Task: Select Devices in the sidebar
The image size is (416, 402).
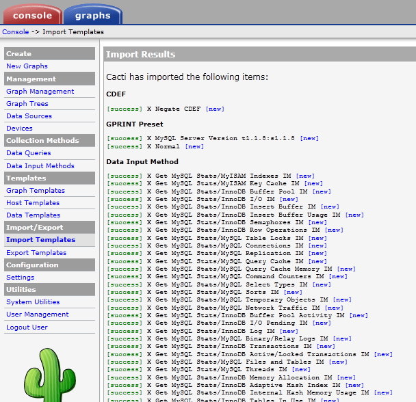Action: pos(19,129)
